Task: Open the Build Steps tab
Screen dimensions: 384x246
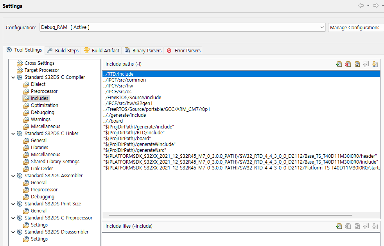Action: (63, 51)
